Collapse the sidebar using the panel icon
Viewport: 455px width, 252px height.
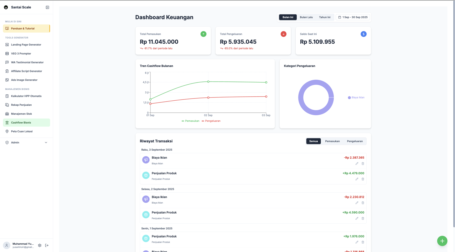click(x=47, y=7)
